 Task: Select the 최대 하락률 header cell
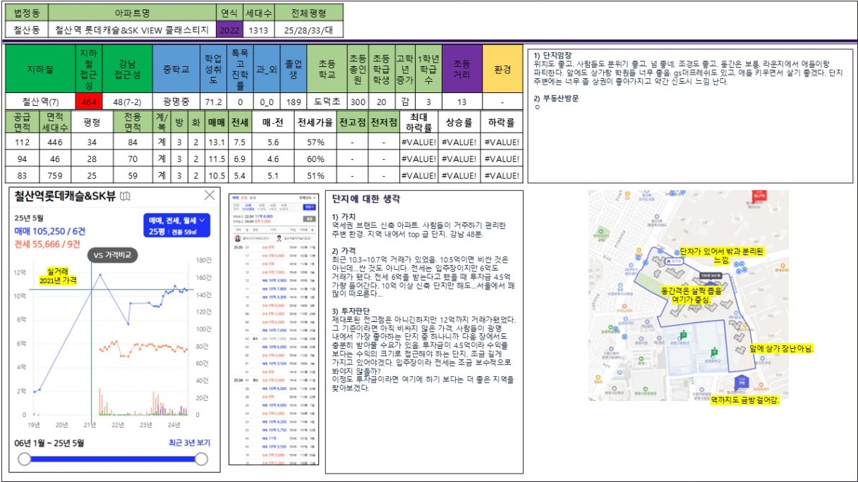click(418, 123)
